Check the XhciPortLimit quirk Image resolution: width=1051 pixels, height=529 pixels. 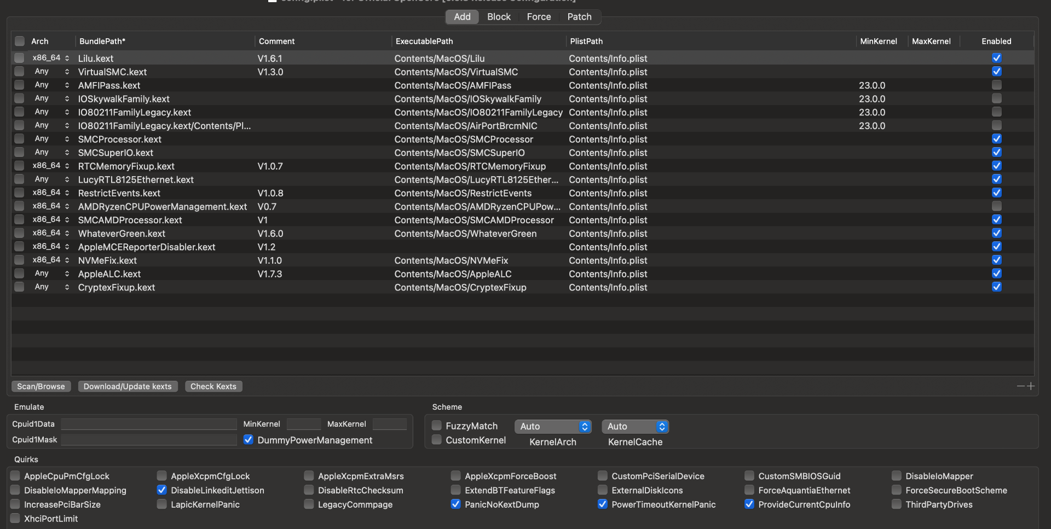coord(15,519)
